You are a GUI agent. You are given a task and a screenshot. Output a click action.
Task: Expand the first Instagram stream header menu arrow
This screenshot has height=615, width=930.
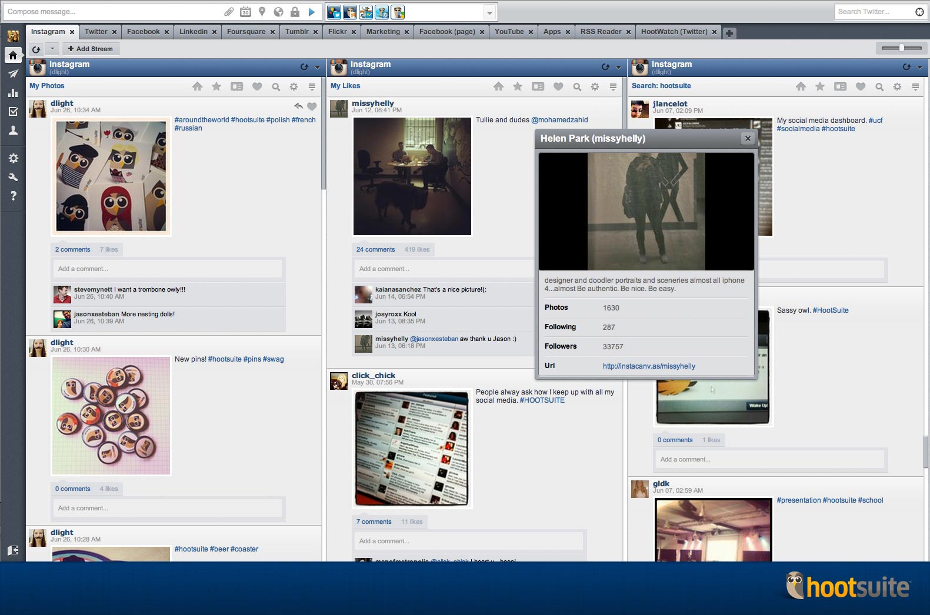pyautogui.click(x=318, y=68)
